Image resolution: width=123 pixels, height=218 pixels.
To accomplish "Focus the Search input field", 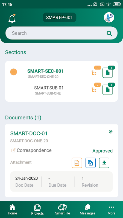I will click(x=53, y=33).
